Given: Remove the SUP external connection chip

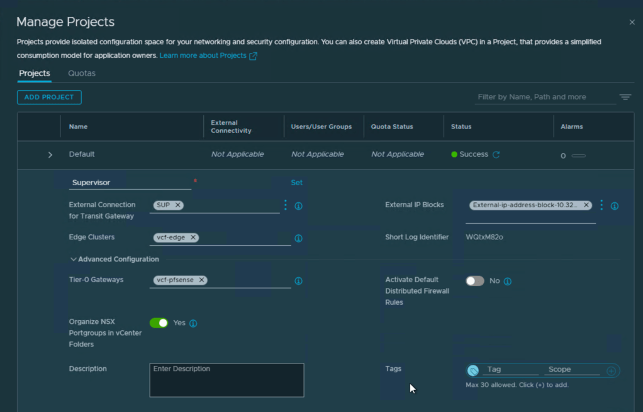Looking at the screenshot, I should tap(178, 205).
